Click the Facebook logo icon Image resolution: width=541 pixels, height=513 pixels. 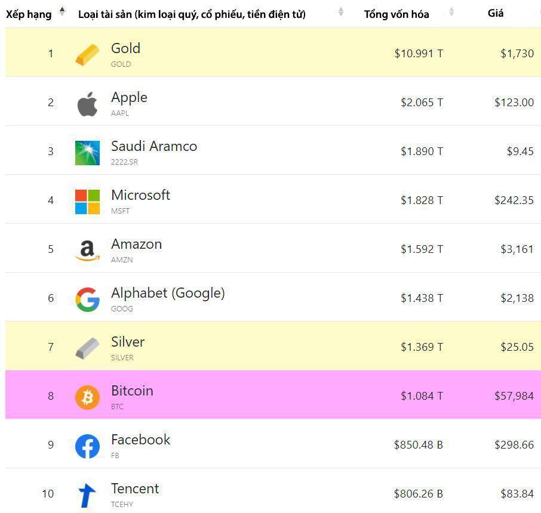tap(87, 446)
